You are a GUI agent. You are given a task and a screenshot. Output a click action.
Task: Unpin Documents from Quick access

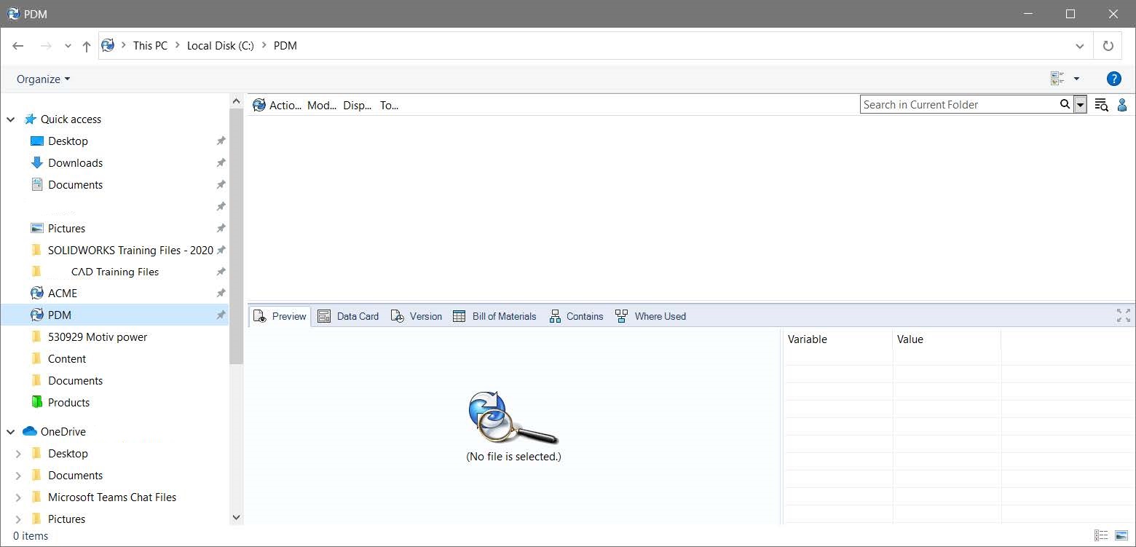coord(221,184)
